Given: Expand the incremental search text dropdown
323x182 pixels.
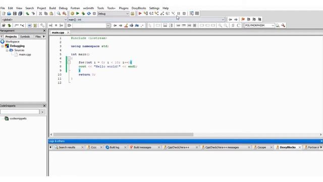Looking at the screenshot, I should click(108, 26).
